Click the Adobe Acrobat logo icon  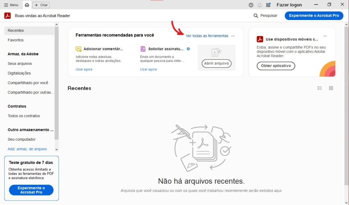click(7, 16)
